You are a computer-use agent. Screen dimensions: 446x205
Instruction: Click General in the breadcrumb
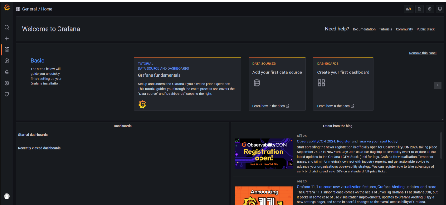point(29,9)
